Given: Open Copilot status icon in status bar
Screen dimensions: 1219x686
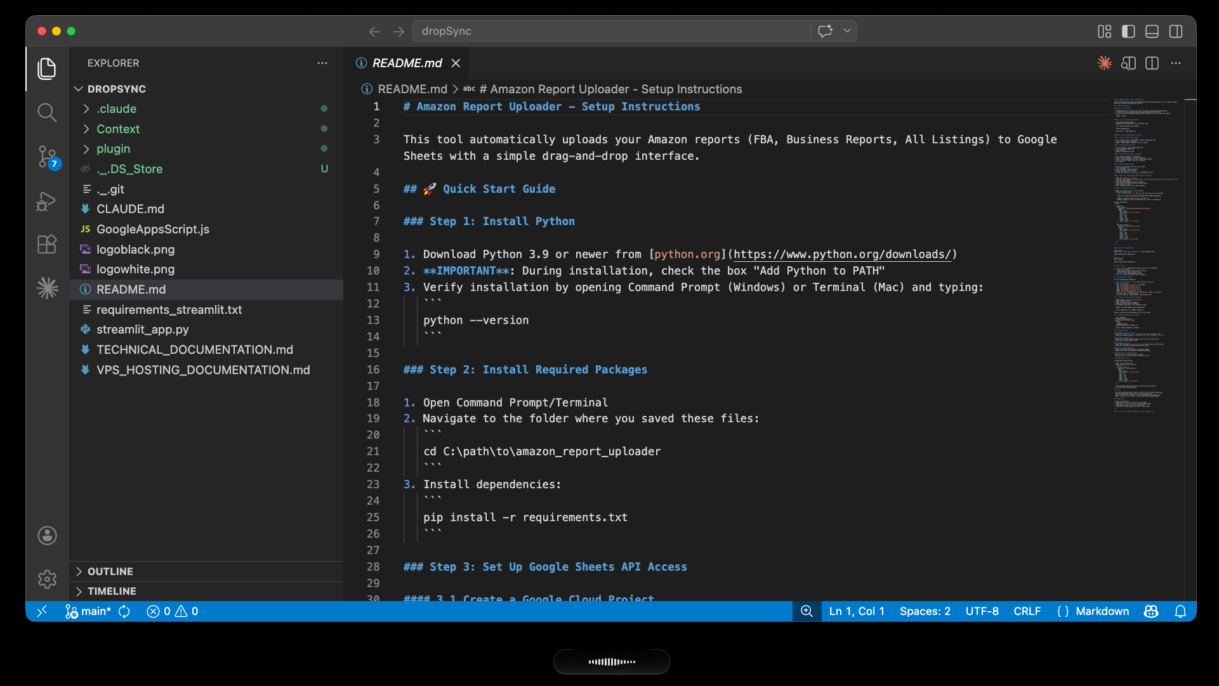Looking at the screenshot, I should (x=1151, y=611).
